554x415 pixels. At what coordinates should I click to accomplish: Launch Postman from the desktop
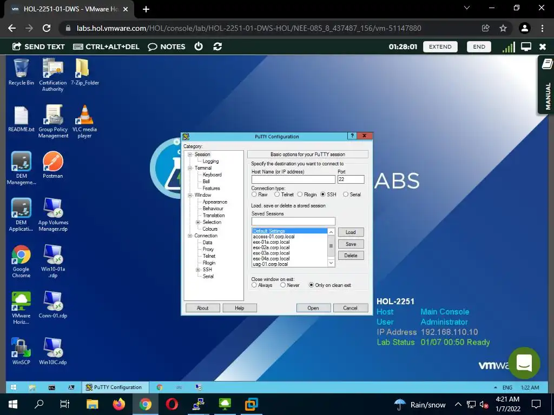pyautogui.click(x=53, y=165)
